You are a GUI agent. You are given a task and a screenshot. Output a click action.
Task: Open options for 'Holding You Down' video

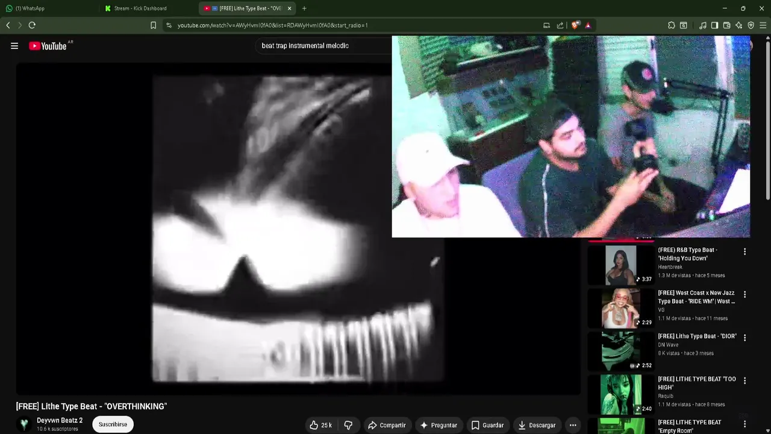744,251
